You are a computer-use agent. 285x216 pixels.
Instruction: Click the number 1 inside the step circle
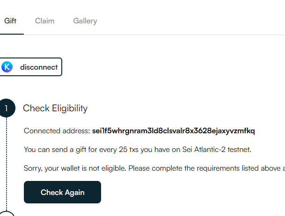[x=7, y=108]
